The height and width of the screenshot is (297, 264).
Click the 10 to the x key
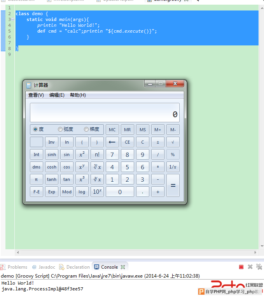point(97,192)
